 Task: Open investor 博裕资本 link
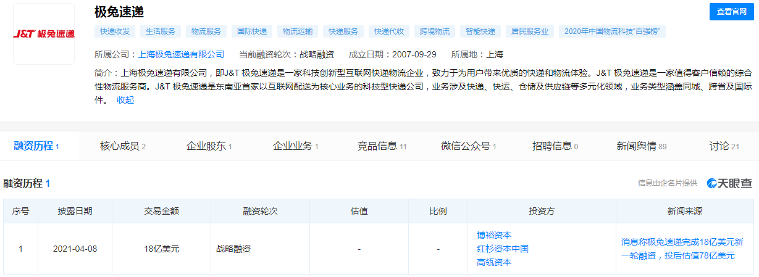coord(494,235)
